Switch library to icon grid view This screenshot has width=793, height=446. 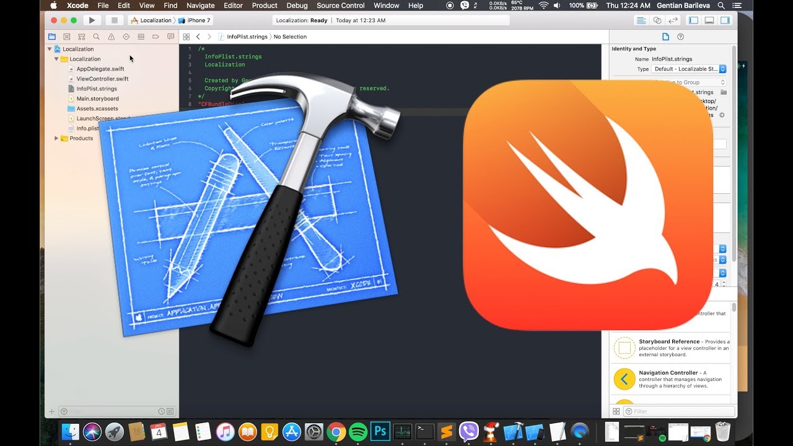616,411
